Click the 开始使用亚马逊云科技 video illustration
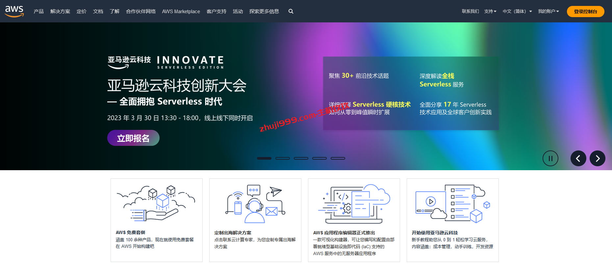This screenshot has height=264, width=612. pyautogui.click(x=453, y=204)
